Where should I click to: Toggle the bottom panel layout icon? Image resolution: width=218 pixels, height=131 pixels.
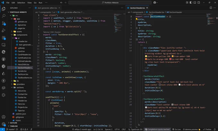pos(195,3)
